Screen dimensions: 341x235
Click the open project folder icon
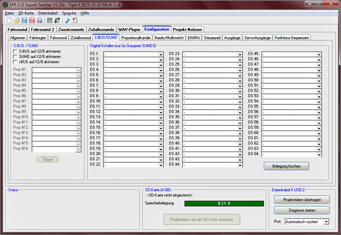point(17,21)
